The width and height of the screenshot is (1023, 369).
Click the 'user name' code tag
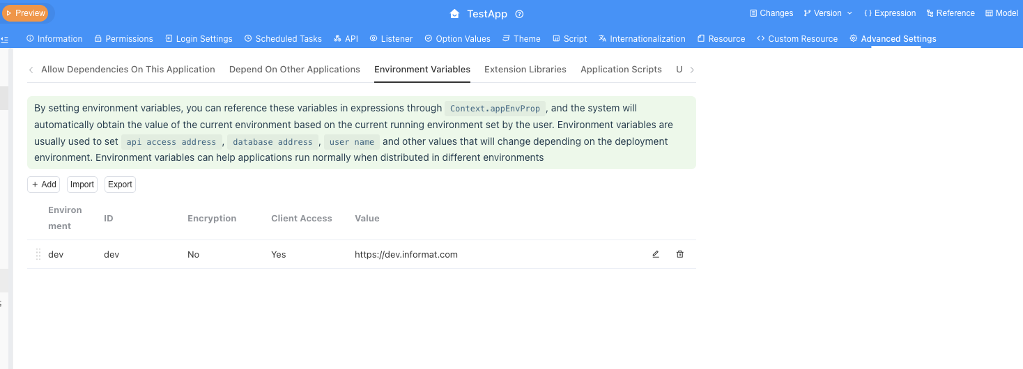352,142
